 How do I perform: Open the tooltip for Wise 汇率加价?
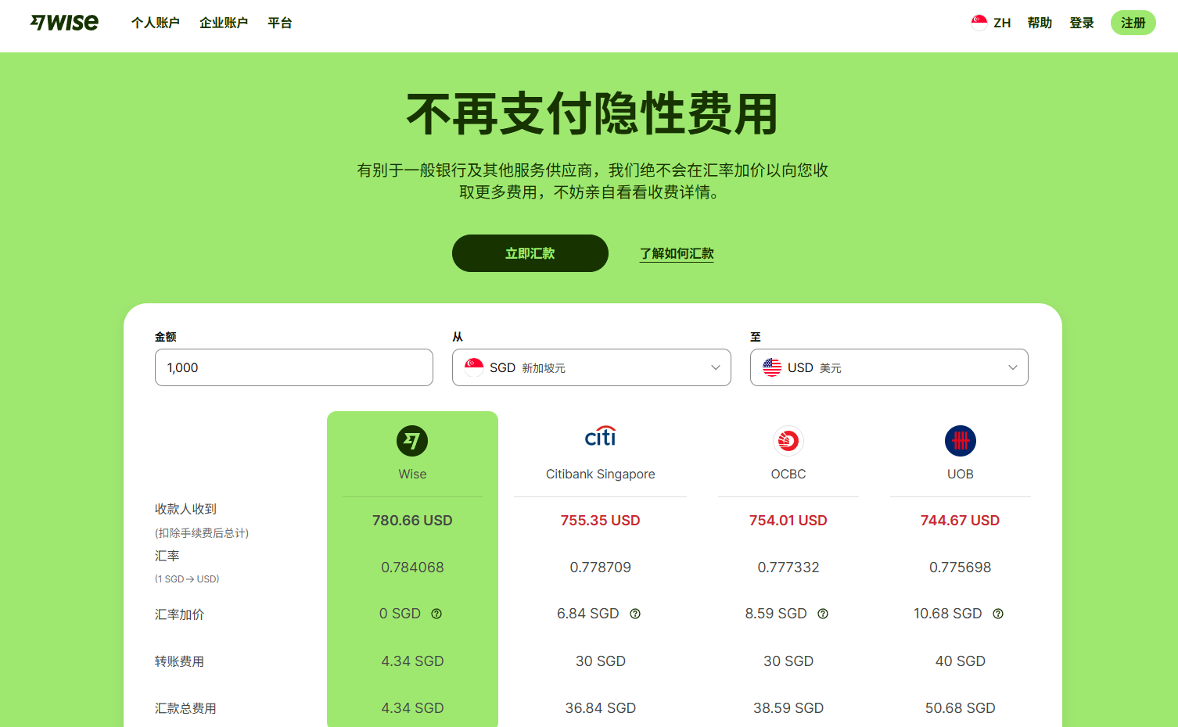436,614
